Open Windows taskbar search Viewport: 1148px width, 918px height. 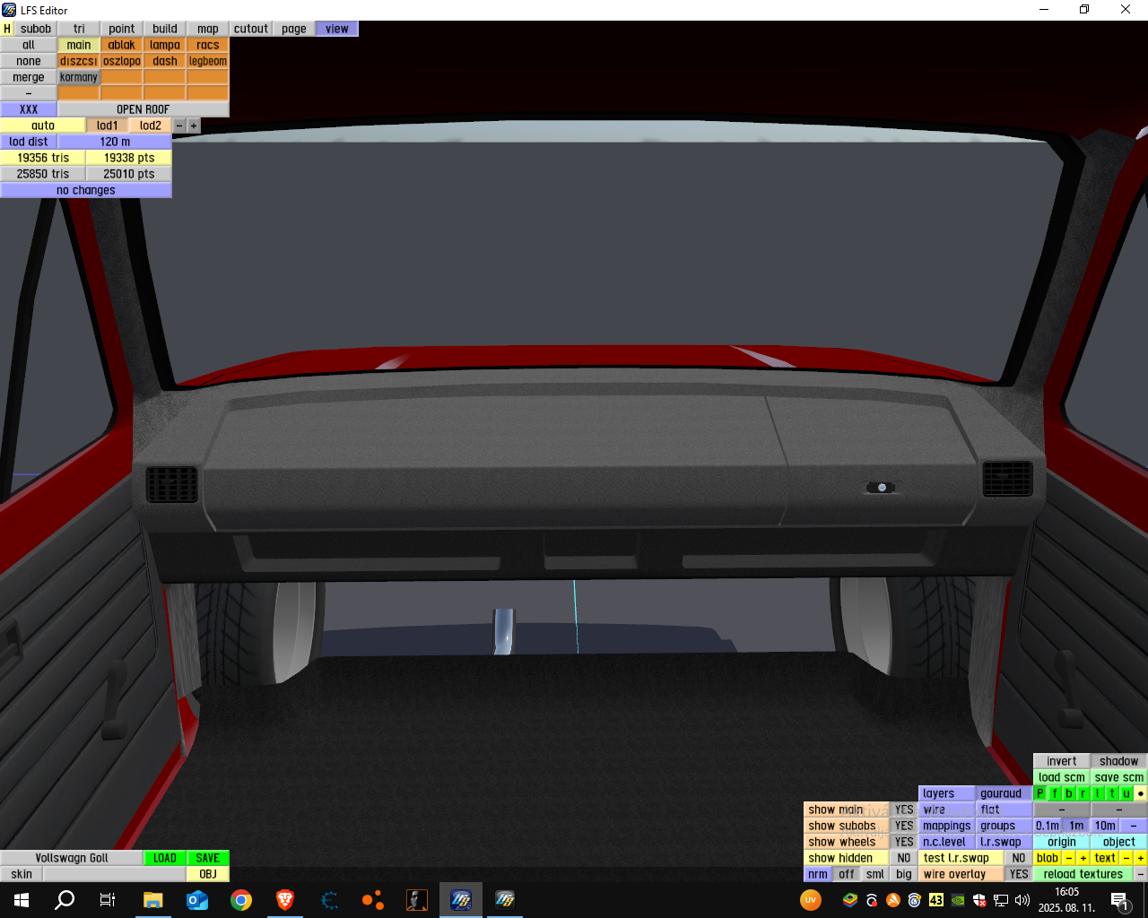point(65,900)
